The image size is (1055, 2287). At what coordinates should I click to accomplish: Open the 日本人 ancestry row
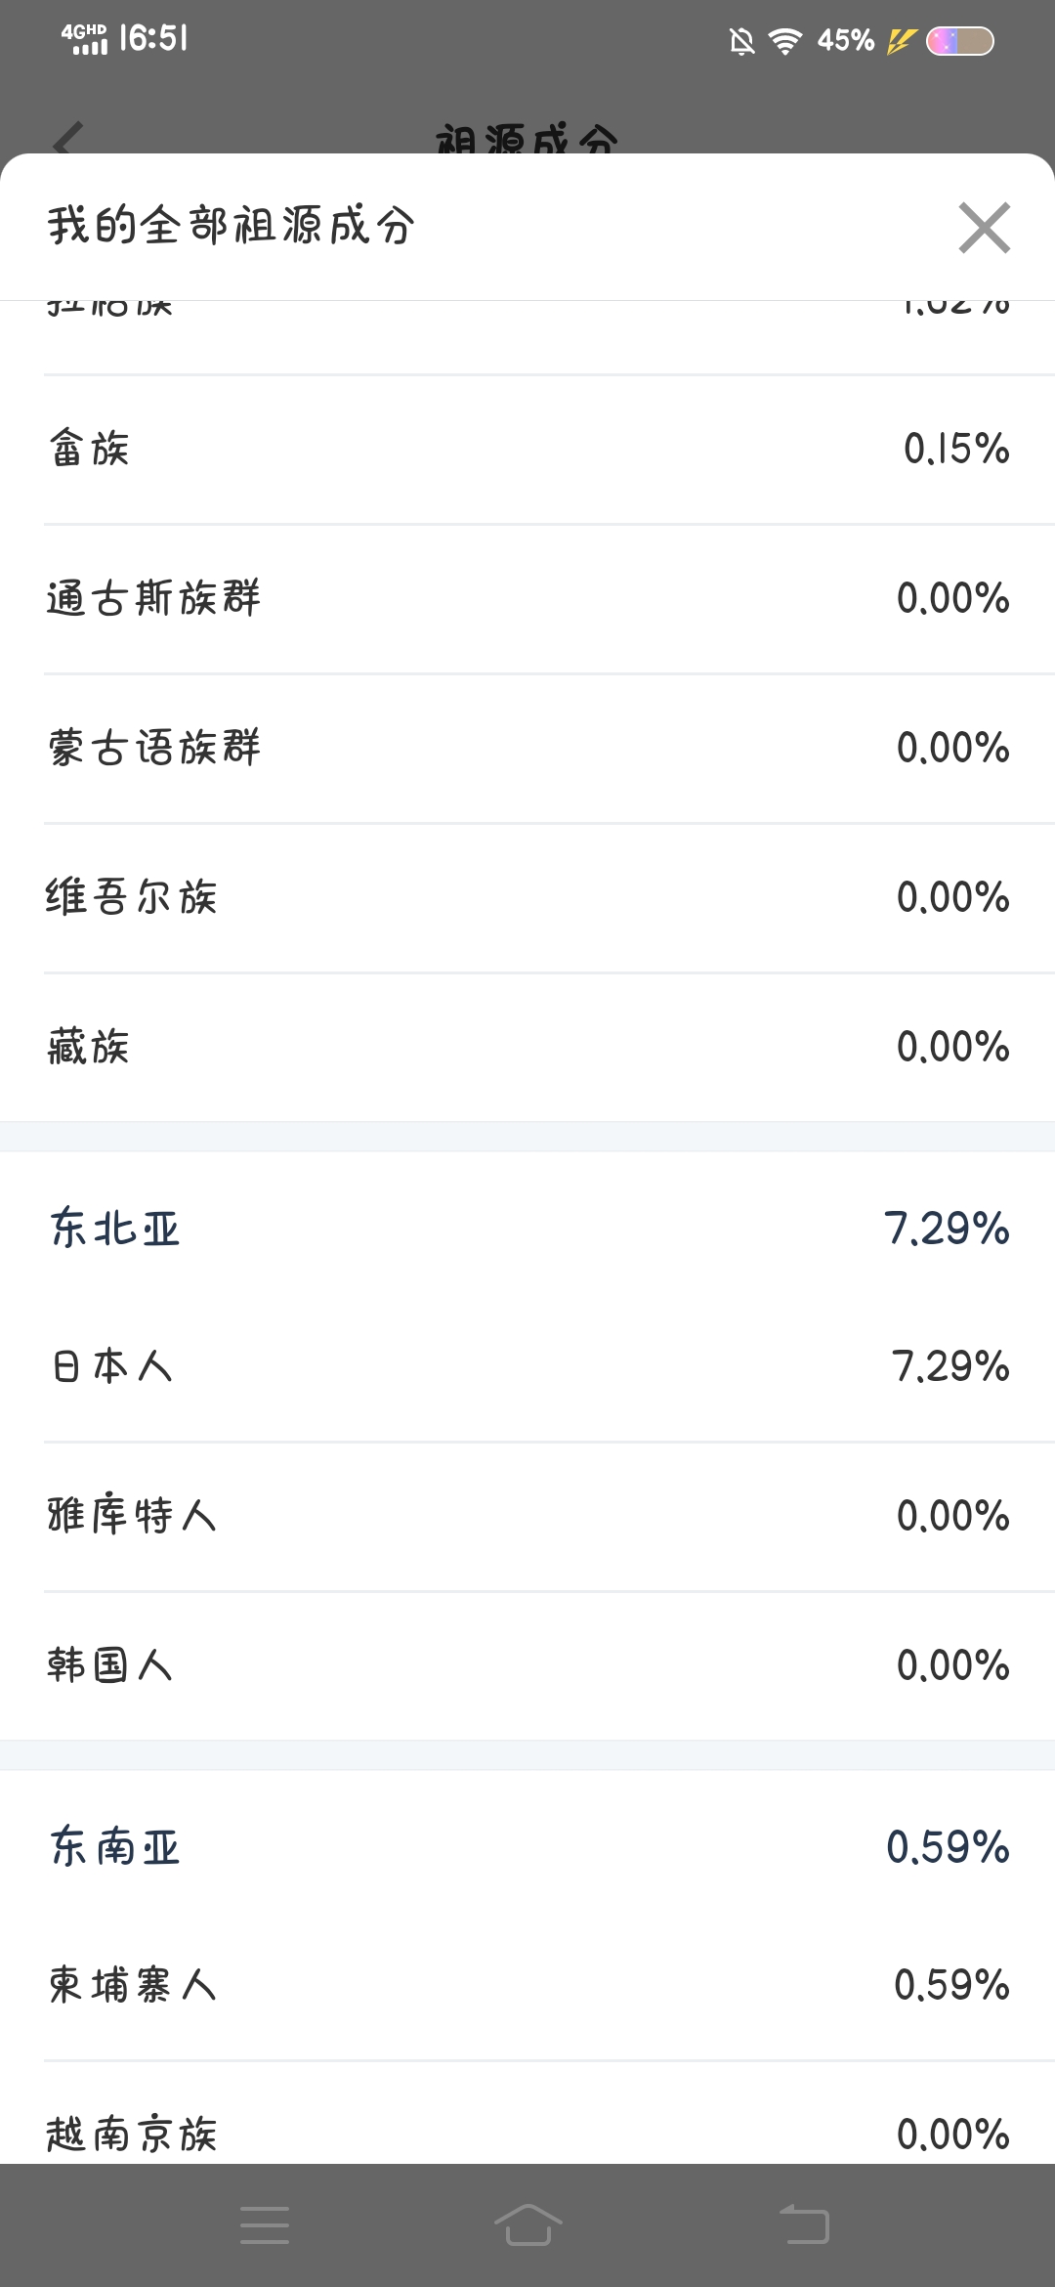coord(527,1366)
